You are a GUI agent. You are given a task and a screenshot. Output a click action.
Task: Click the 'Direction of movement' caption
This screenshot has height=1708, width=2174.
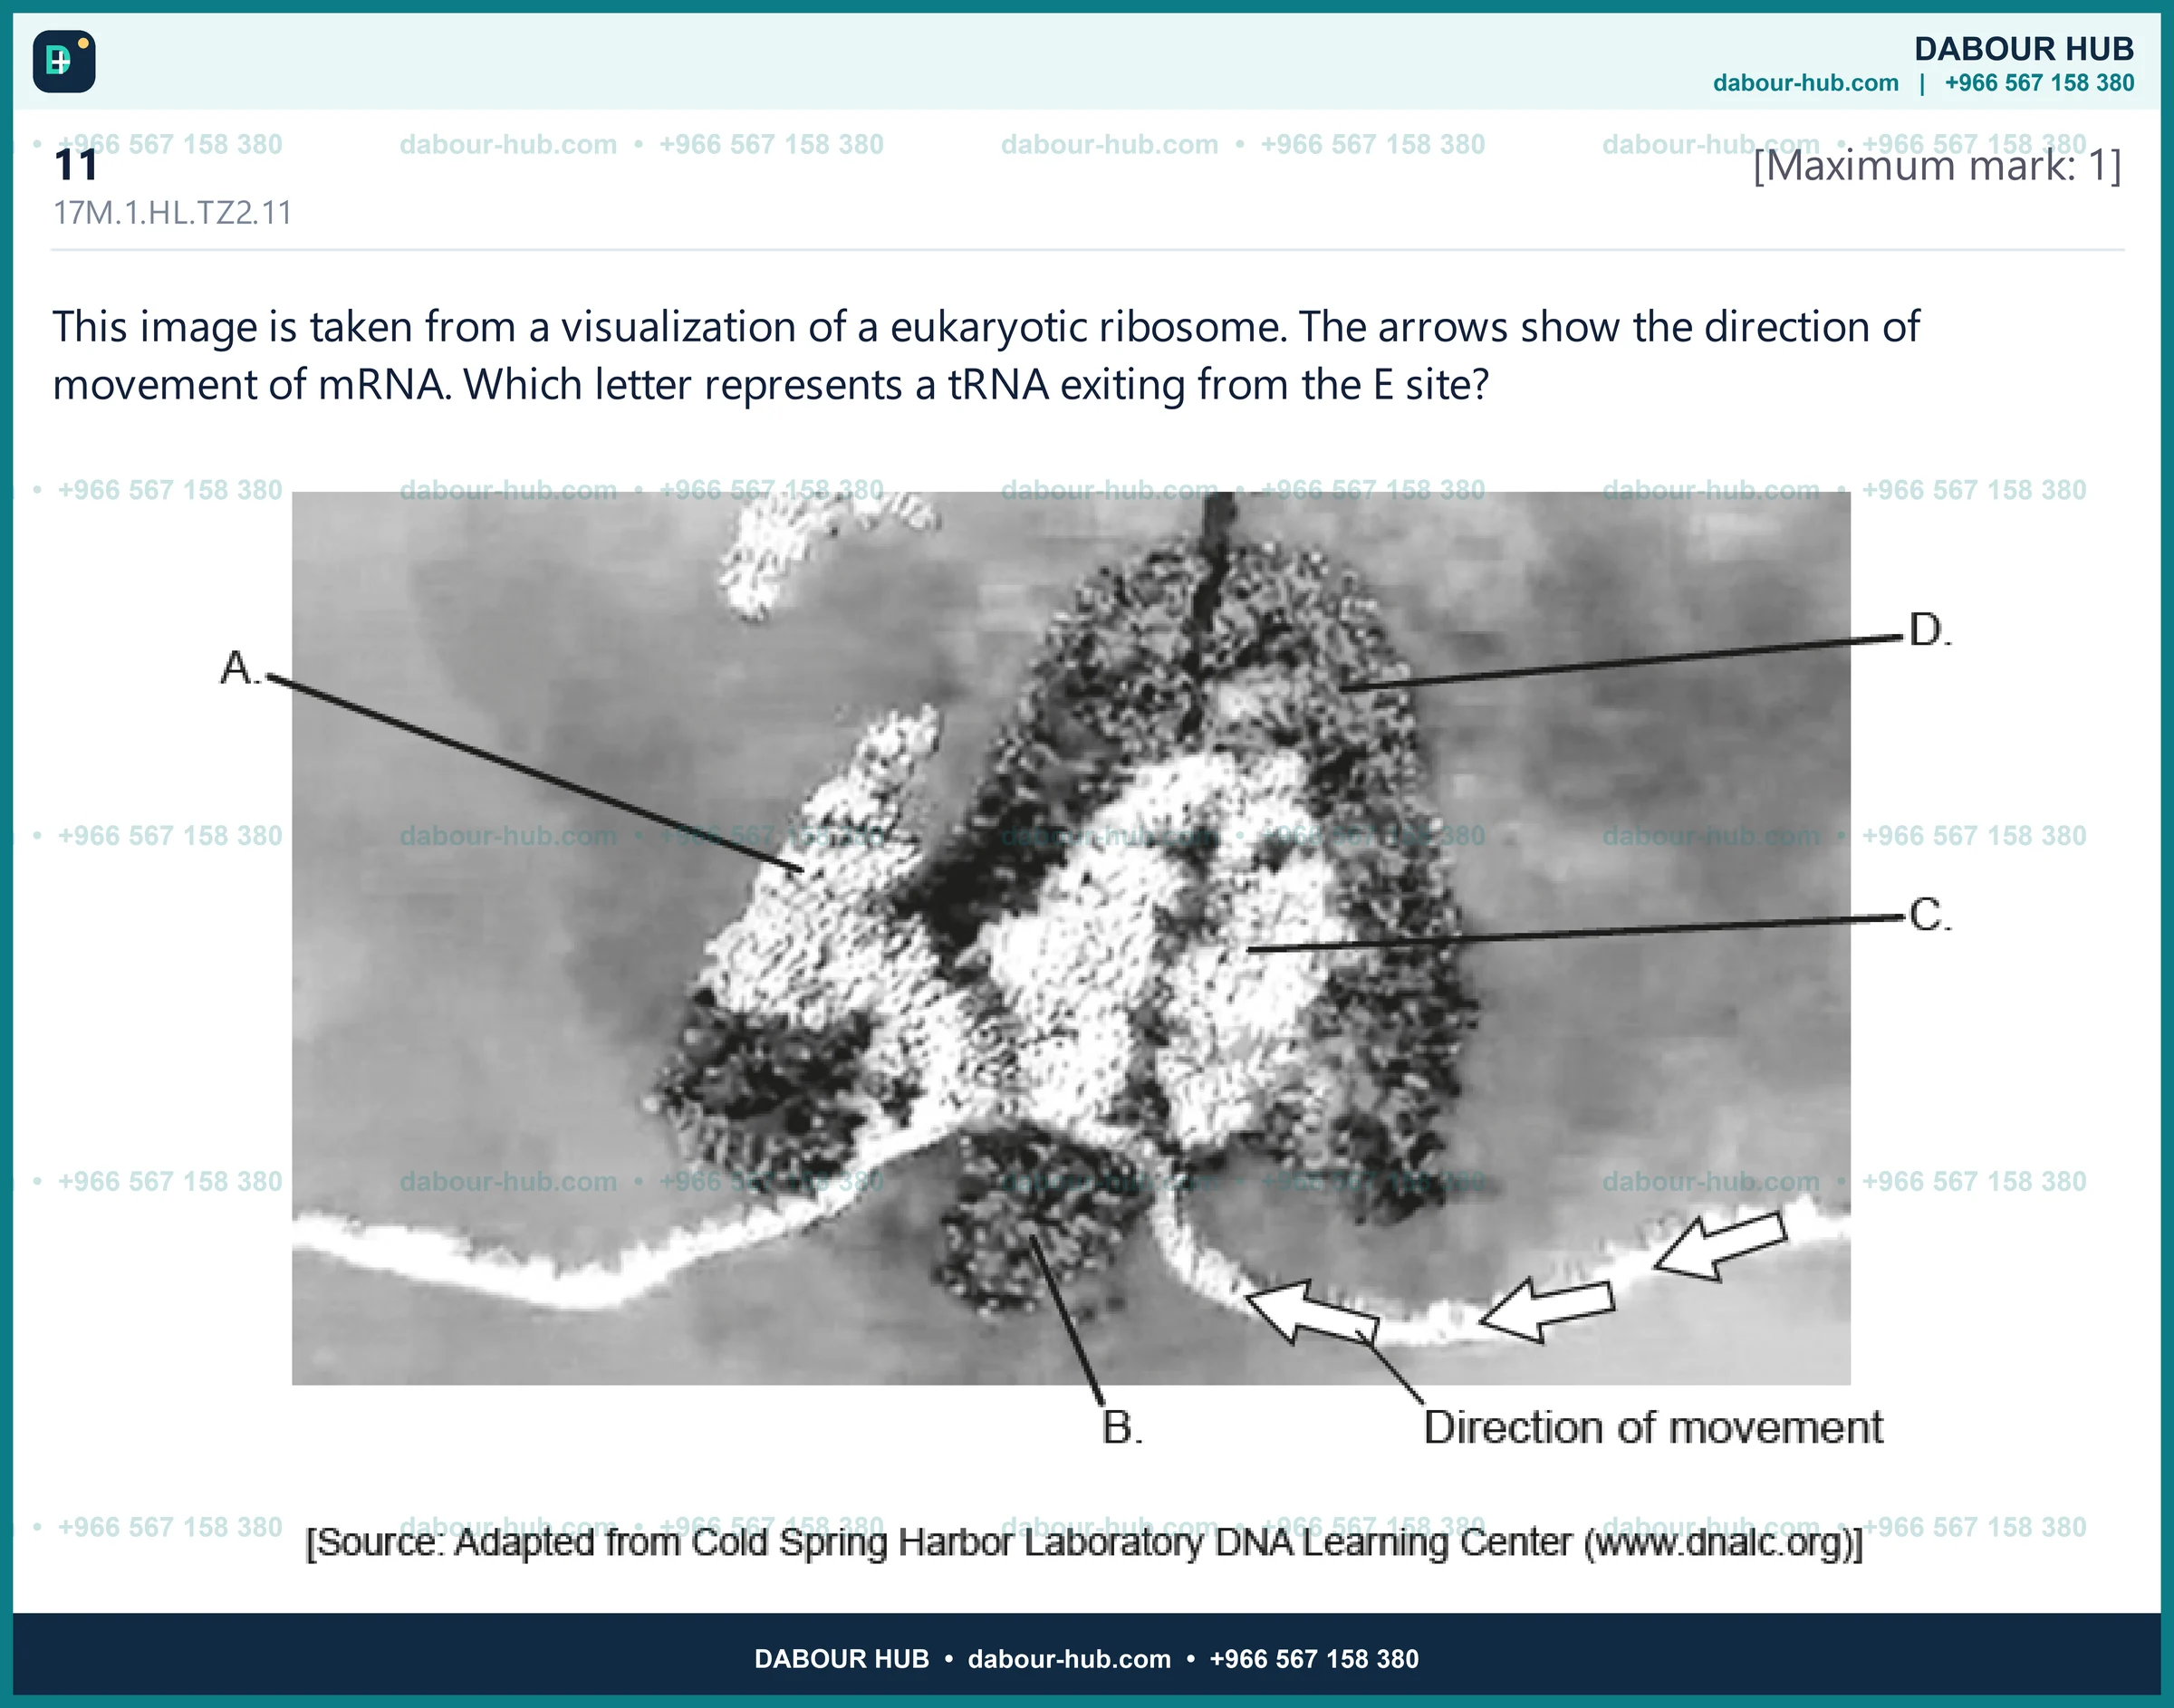[1653, 1427]
